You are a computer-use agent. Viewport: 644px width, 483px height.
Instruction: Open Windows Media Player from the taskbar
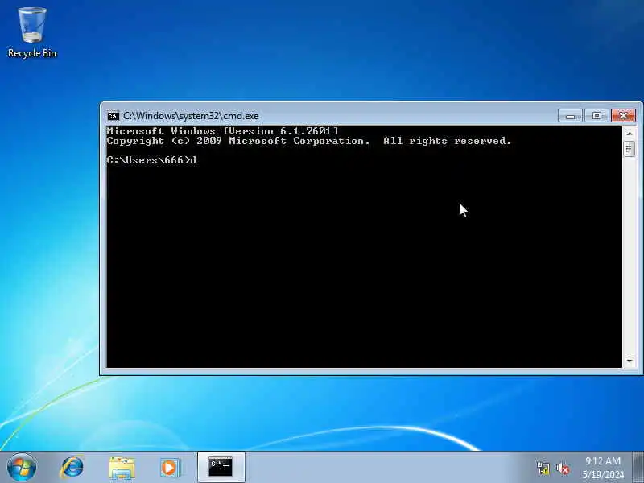[x=169, y=468]
